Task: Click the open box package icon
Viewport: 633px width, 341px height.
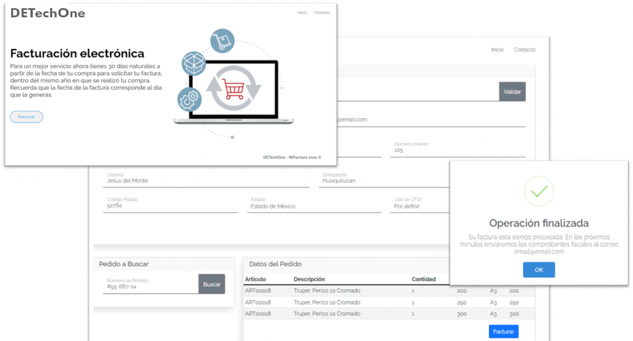Action: click(193, 63)
